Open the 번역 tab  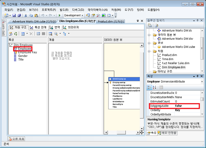pyautogui.click(x=55, y=27)
